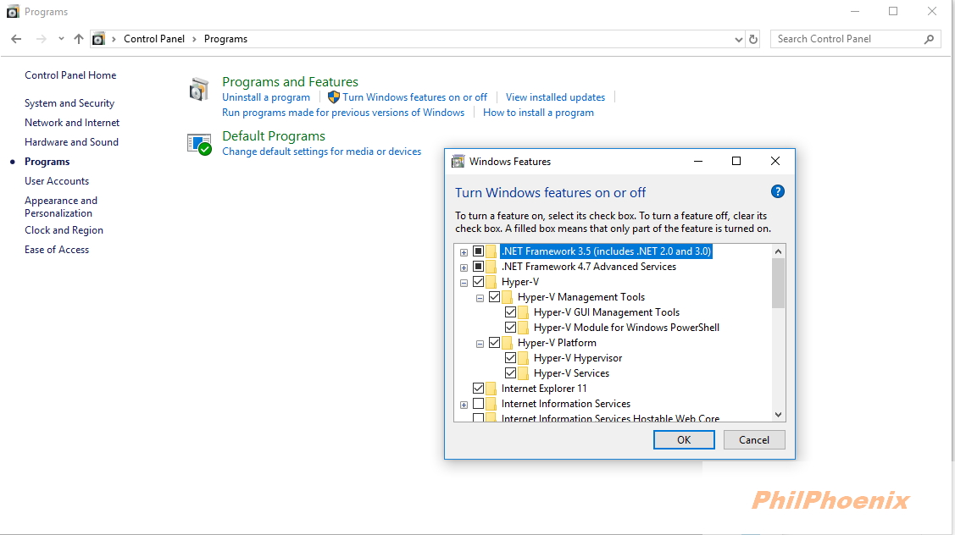
Task: Uncheck Hyper-V Hypervisor checkbox
Action: click(x=510, y=358)
